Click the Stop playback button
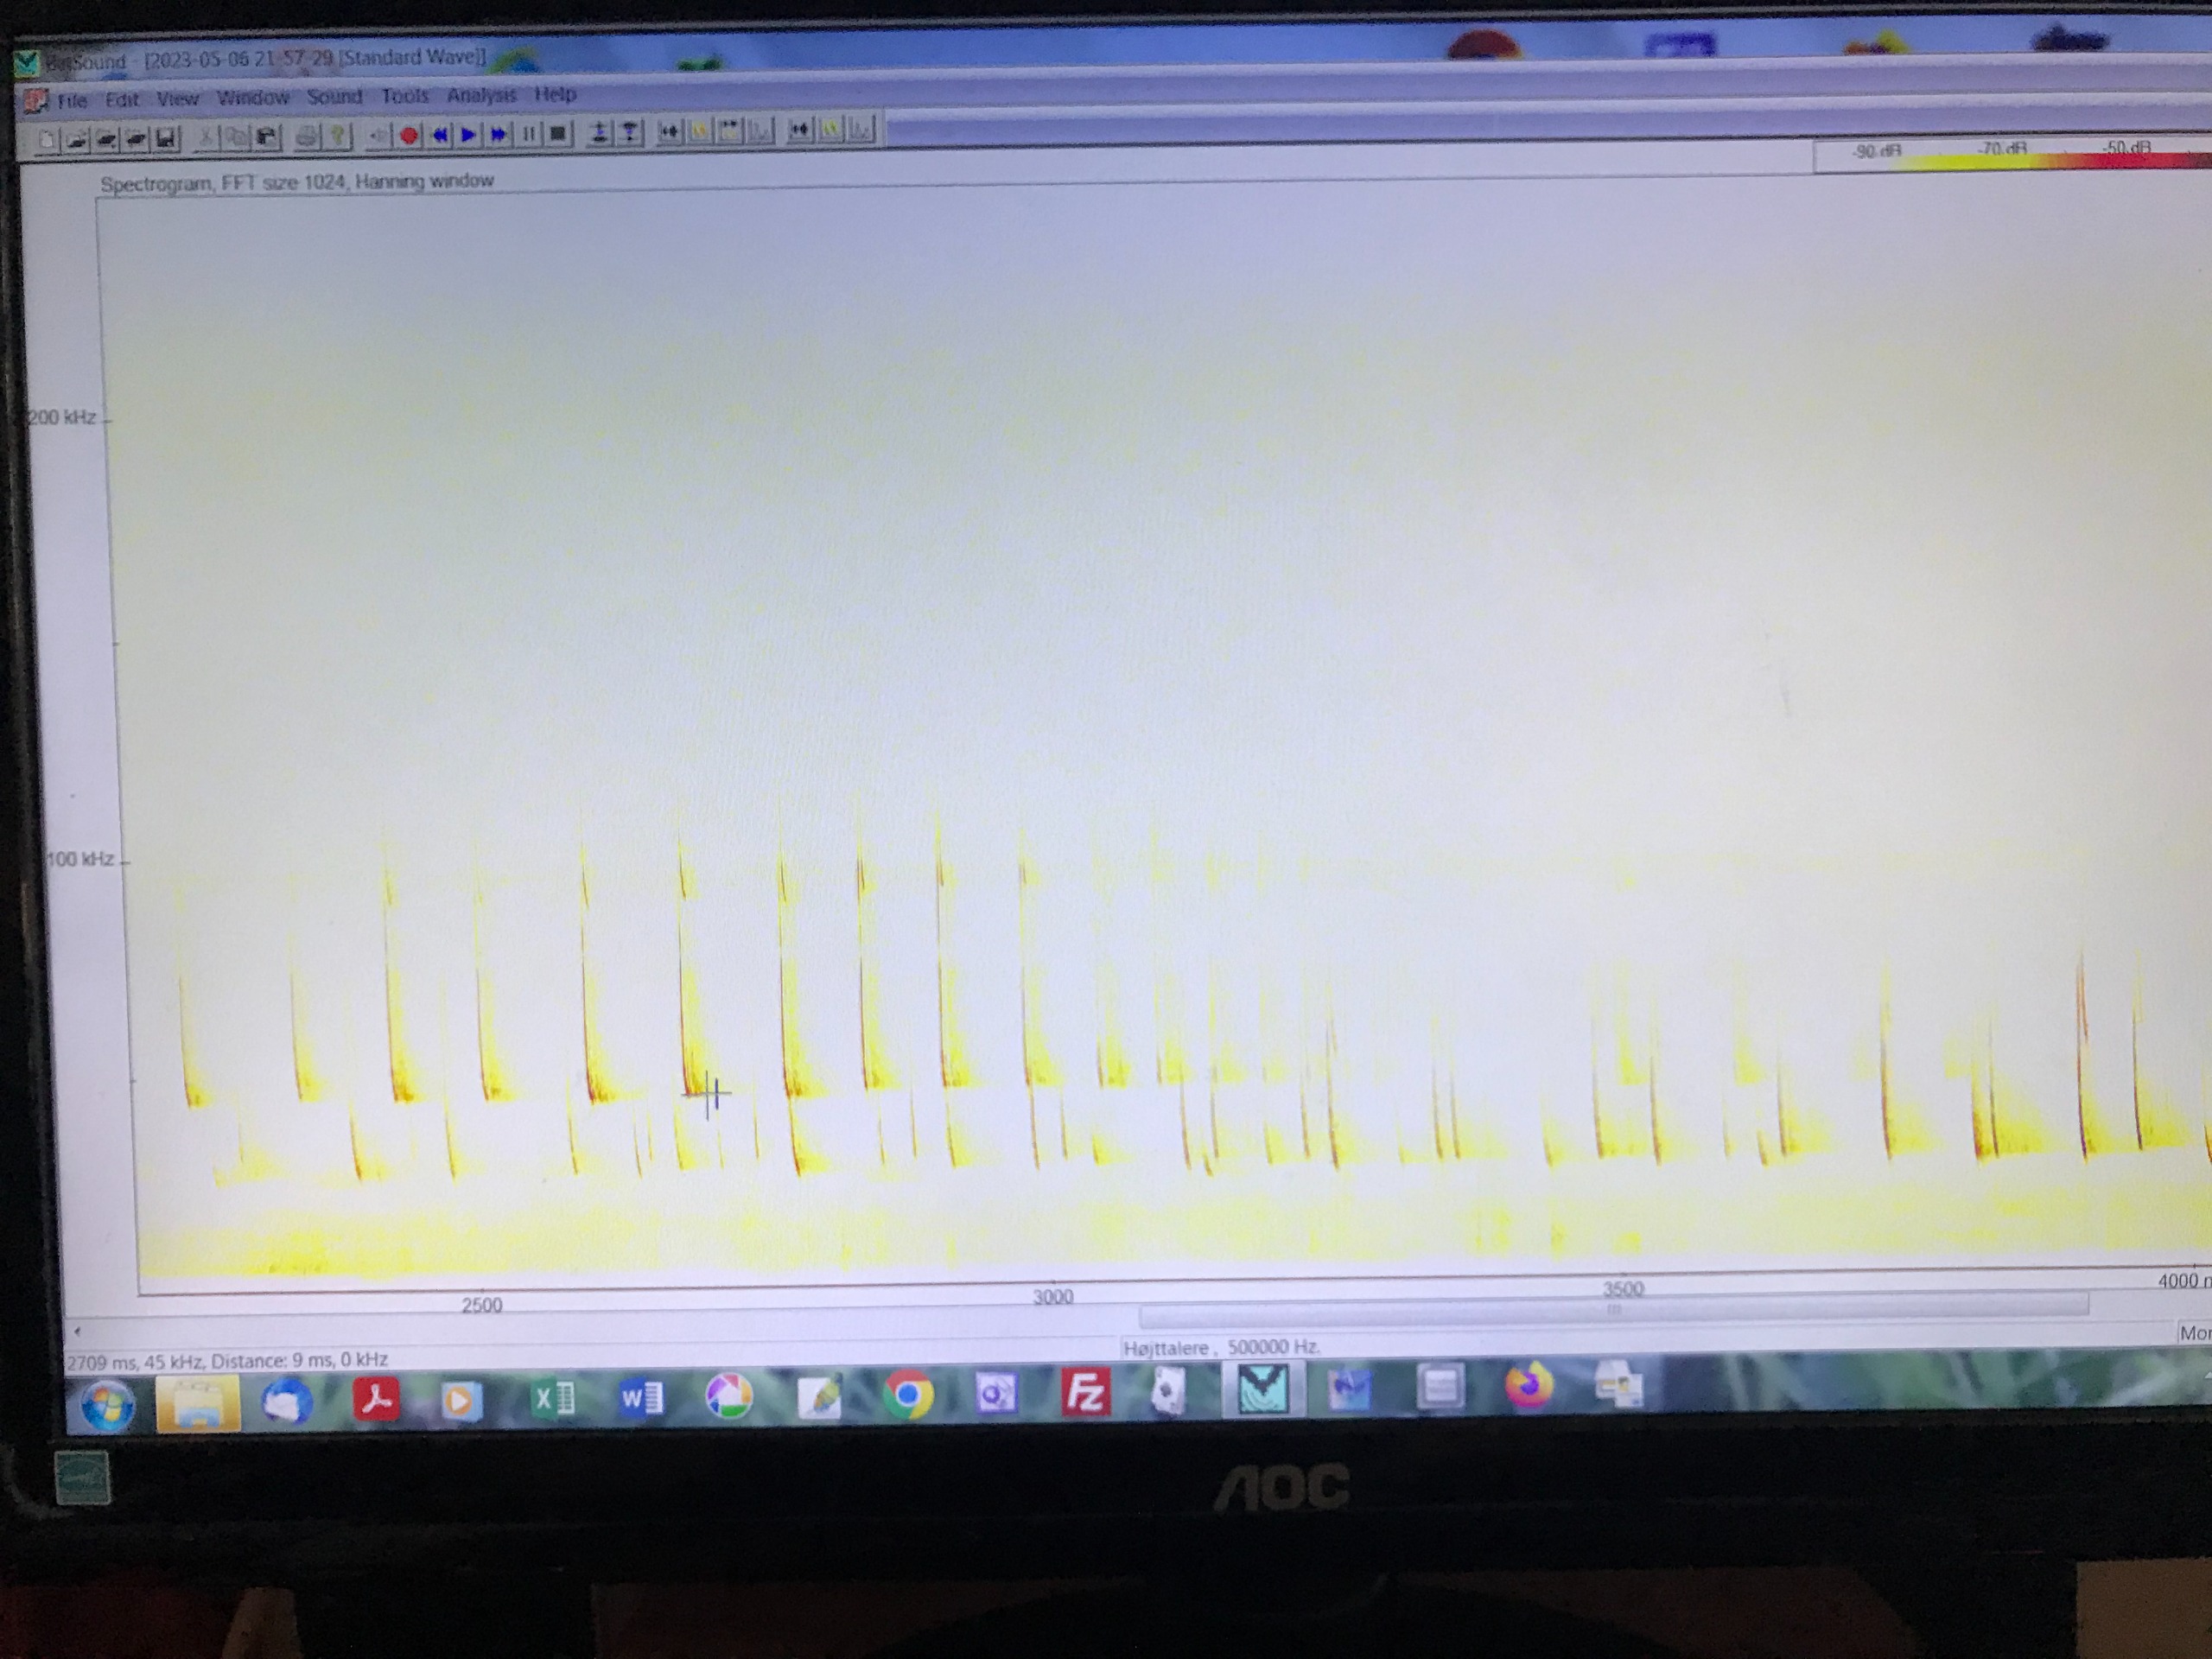The width and height of the screenshot is (2212, 1659). tap(558, 133)
